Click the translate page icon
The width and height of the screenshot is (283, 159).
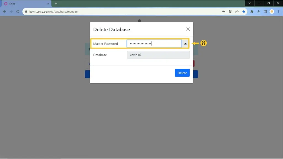[x=230, y=12]
